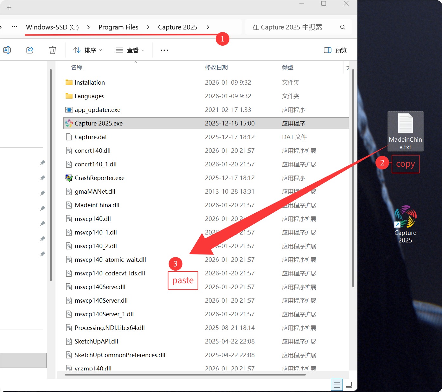The height and width of the screenshot is (392, 442).
Task: Click the rename icon in toolbar
Action: point(7,50)
